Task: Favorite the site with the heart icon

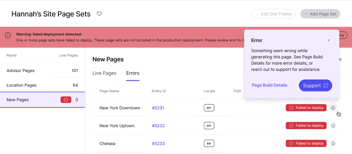Action: coord(99,14)
